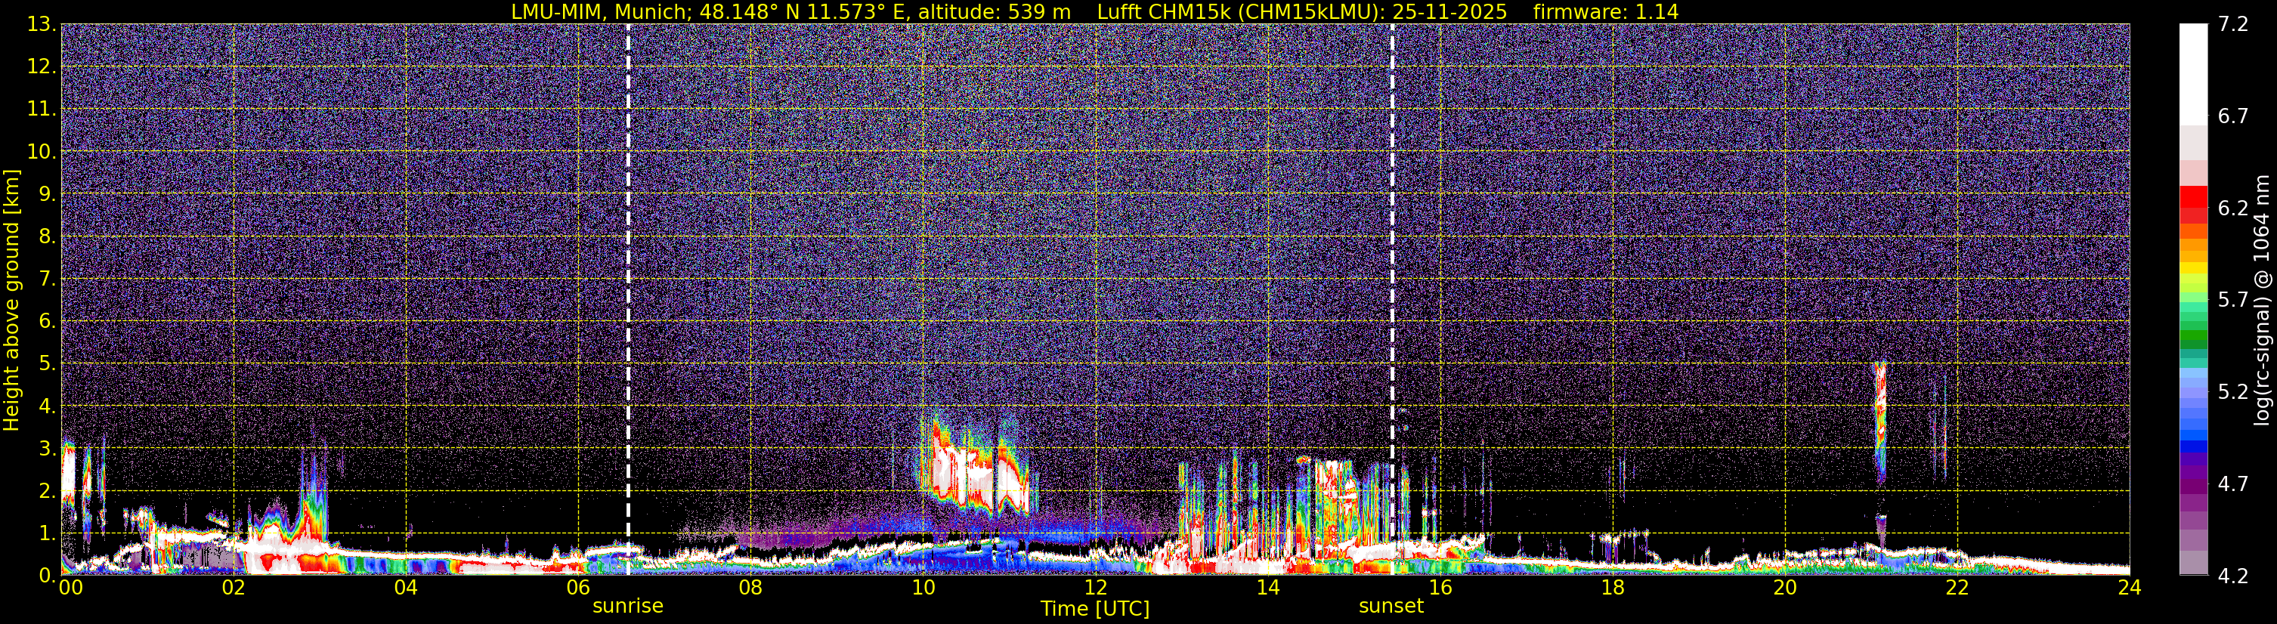Click the height axis tick '4.'
This screenshot has height=624, width=2277.
tap(48, 406)
